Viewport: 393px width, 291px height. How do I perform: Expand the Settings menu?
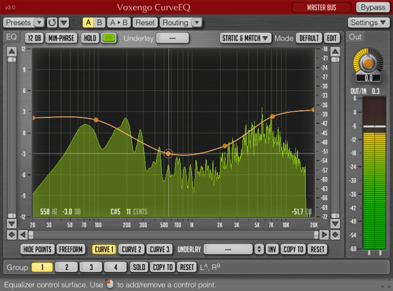[369, 22]
